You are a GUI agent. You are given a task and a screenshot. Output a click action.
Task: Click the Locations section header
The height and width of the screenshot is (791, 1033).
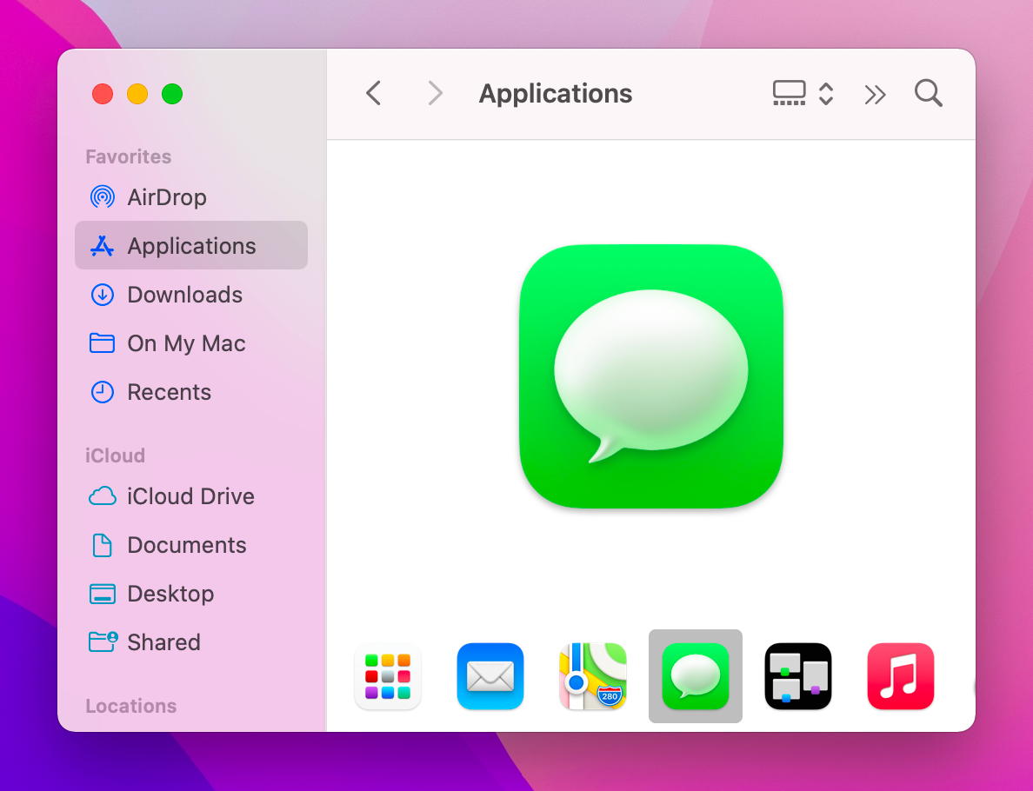coord(131,706)
